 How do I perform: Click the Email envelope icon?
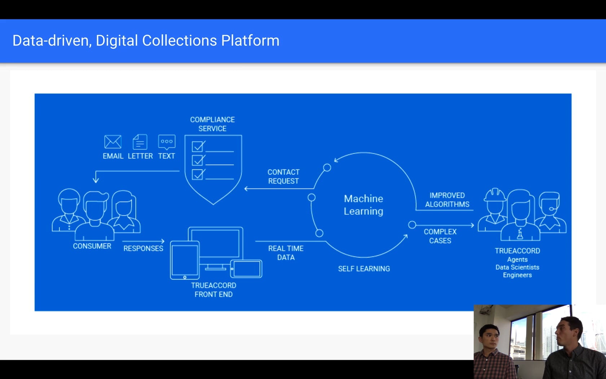[113, 142]
